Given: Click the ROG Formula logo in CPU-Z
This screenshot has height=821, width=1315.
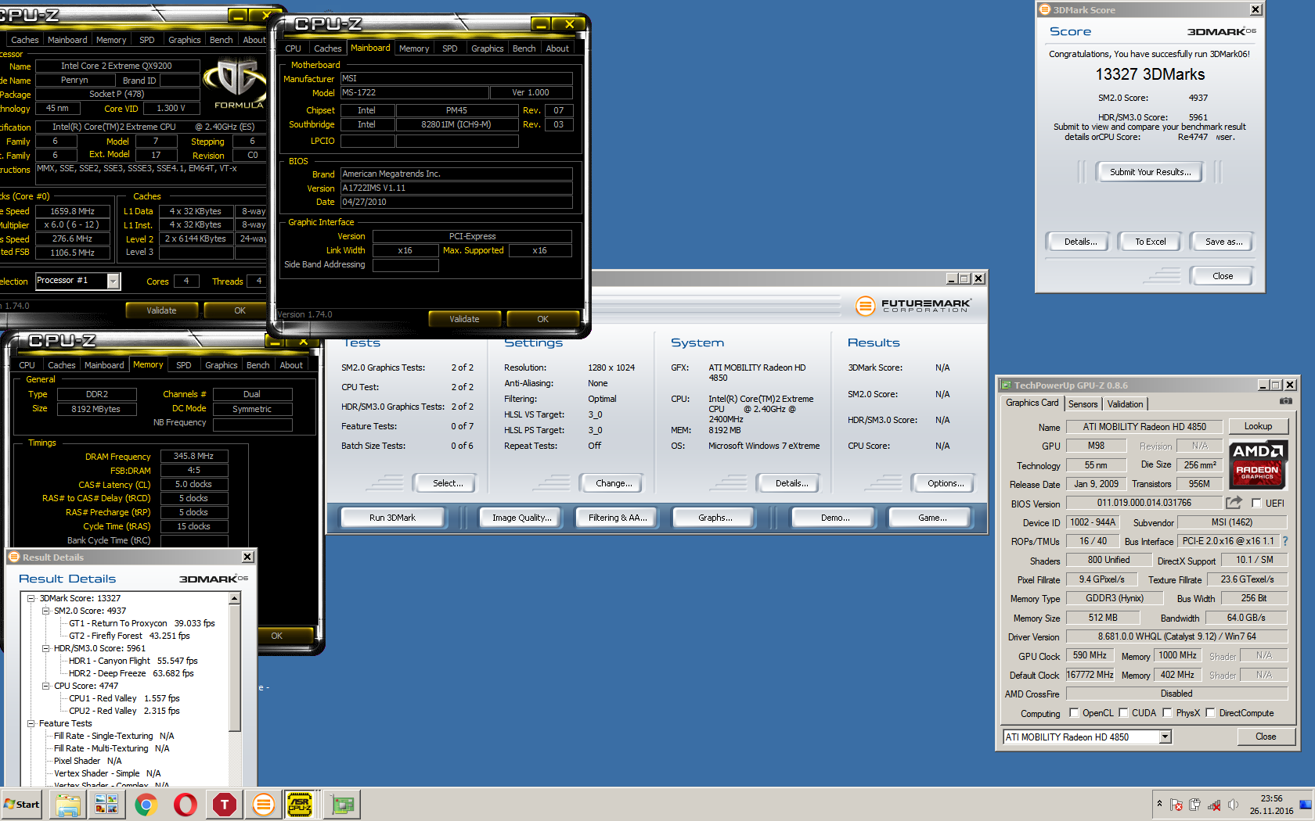Looking at the screenshot, I should pyautogui.click(x=237, y=84).
